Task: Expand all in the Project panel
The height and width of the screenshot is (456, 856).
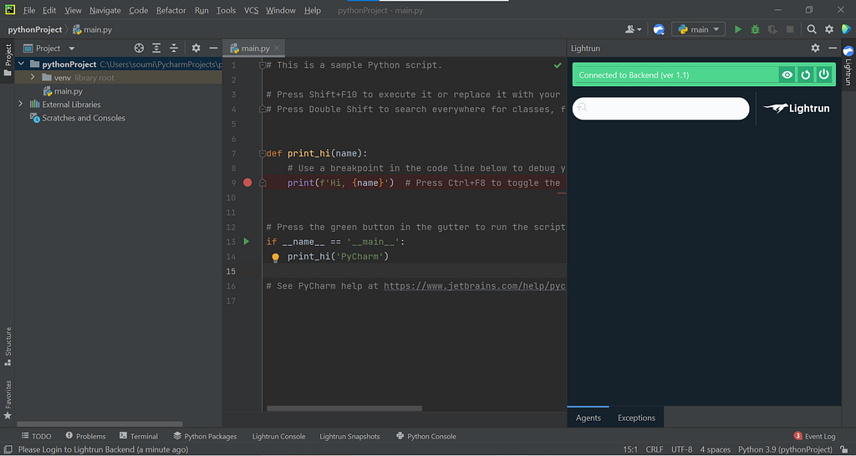Action: [x=156, y=48]
